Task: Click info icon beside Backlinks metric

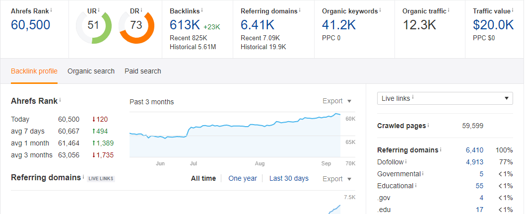Action: 202,10
